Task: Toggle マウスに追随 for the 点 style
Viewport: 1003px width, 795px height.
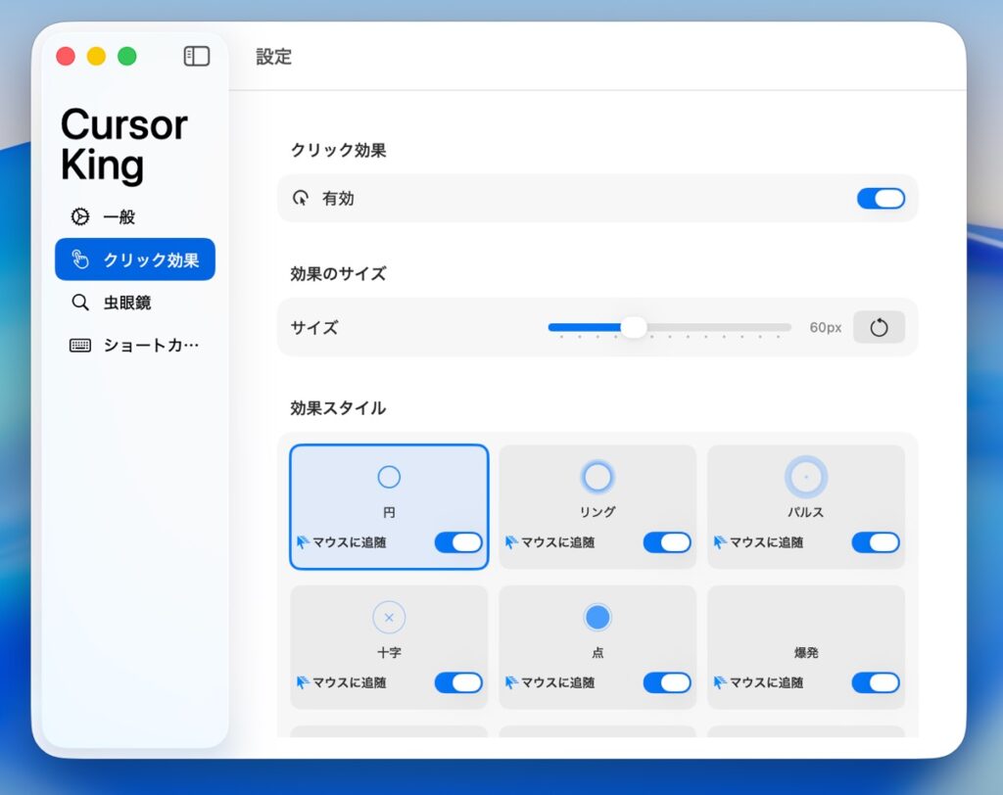Action: click(x=667, y=682)
